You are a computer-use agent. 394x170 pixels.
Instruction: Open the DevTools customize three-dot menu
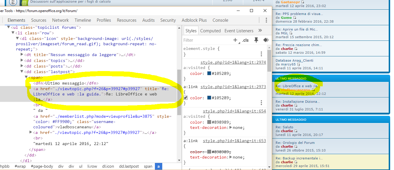[266, 20]
